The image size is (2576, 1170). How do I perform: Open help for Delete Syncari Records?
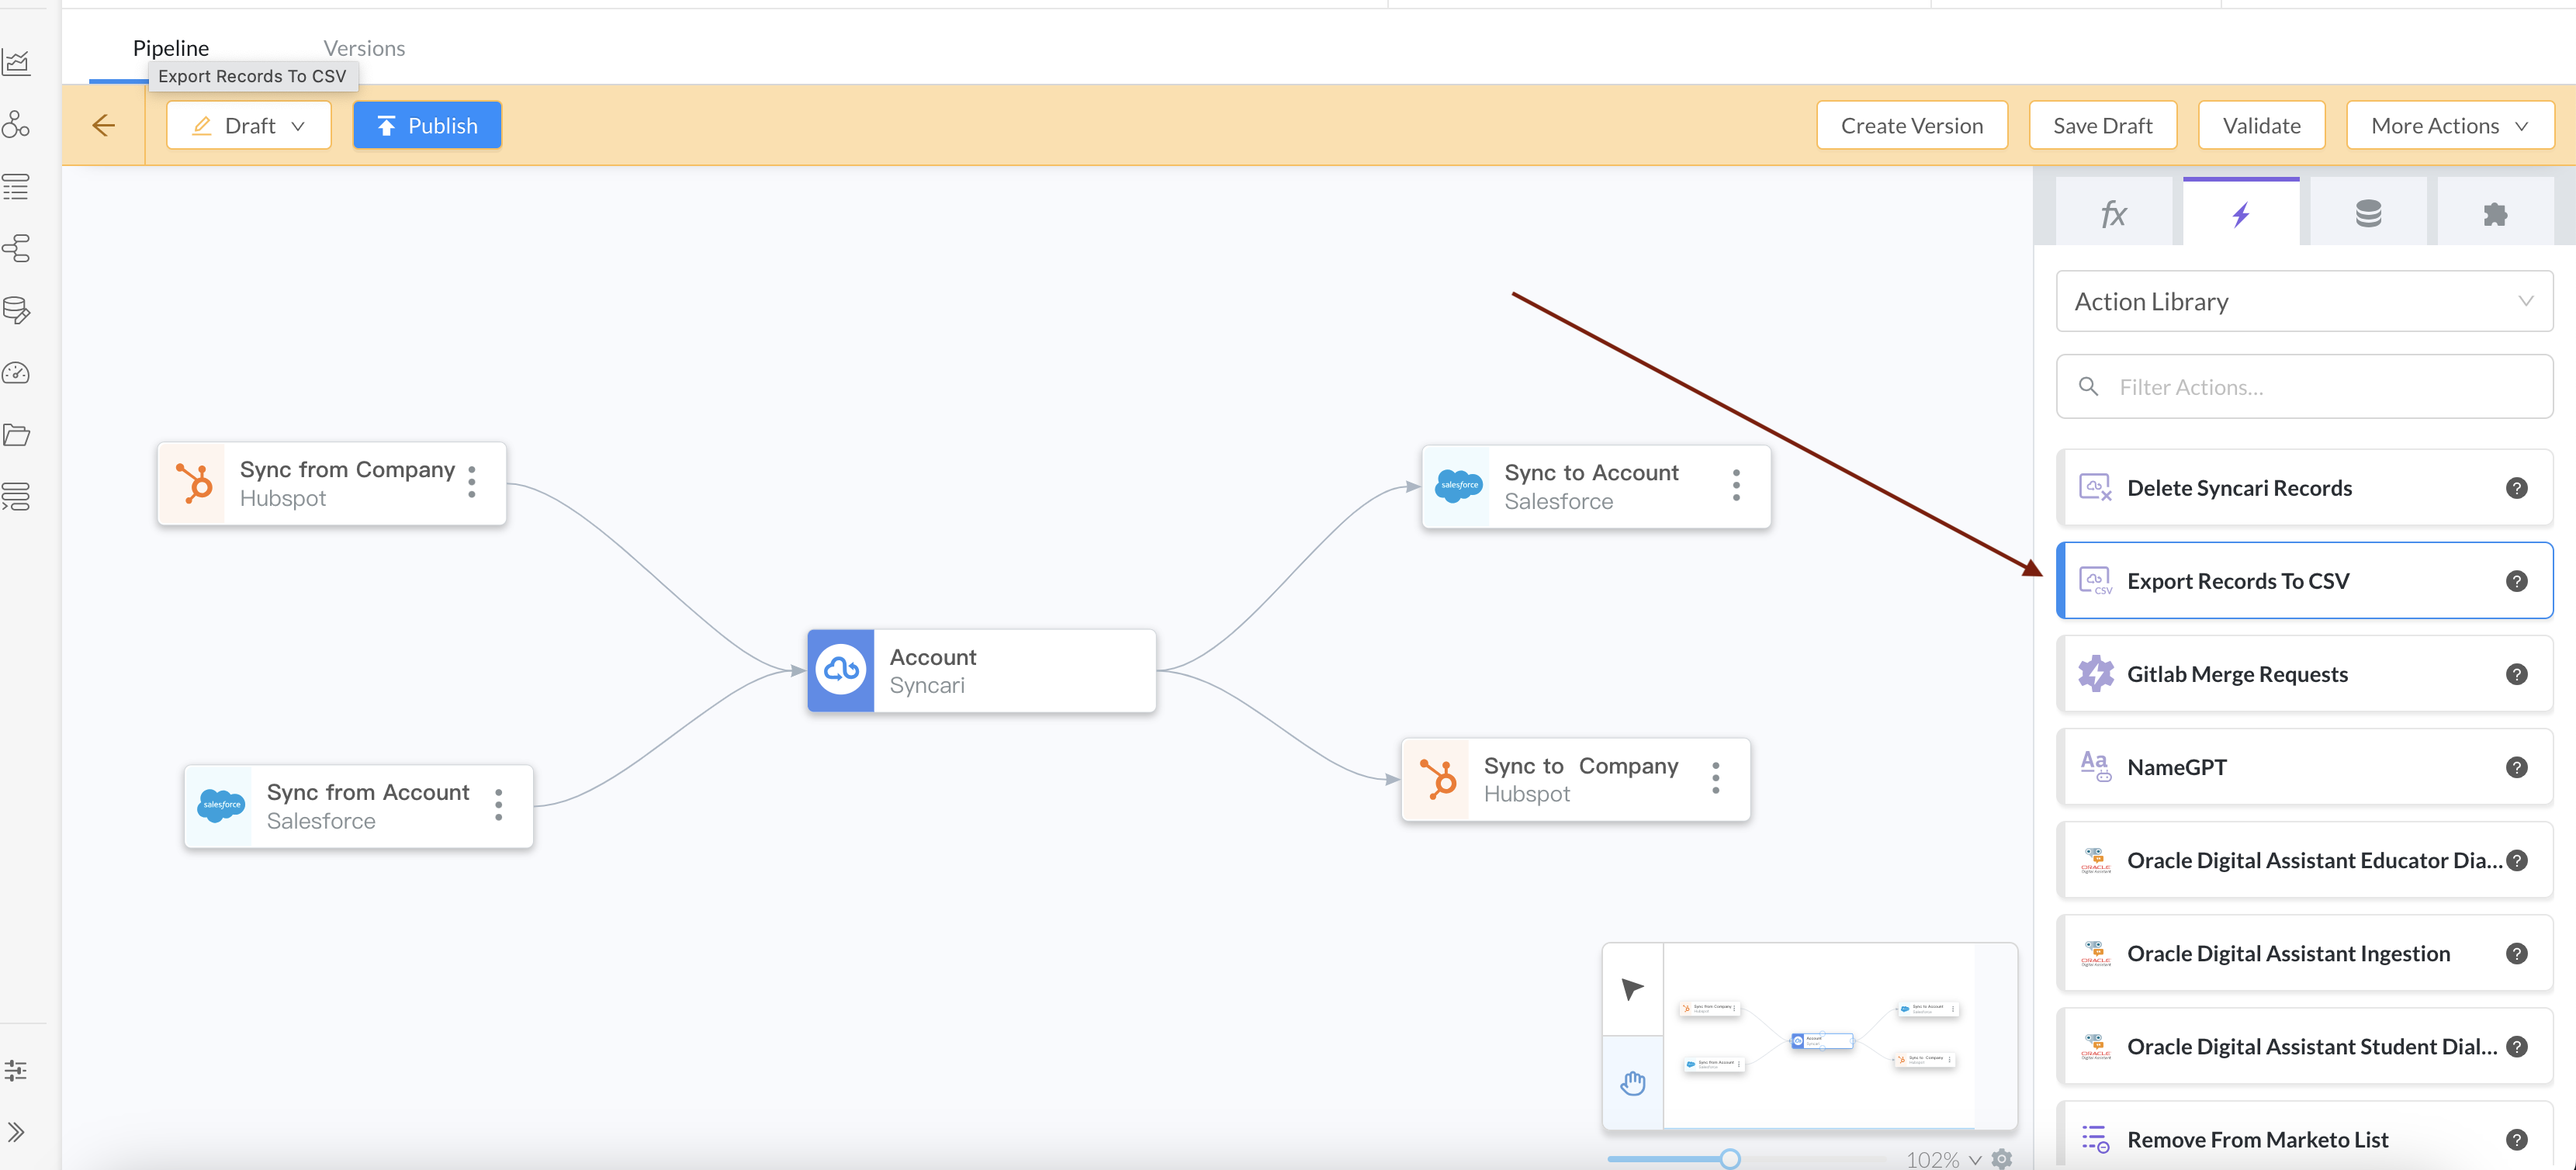point(2516,488)
